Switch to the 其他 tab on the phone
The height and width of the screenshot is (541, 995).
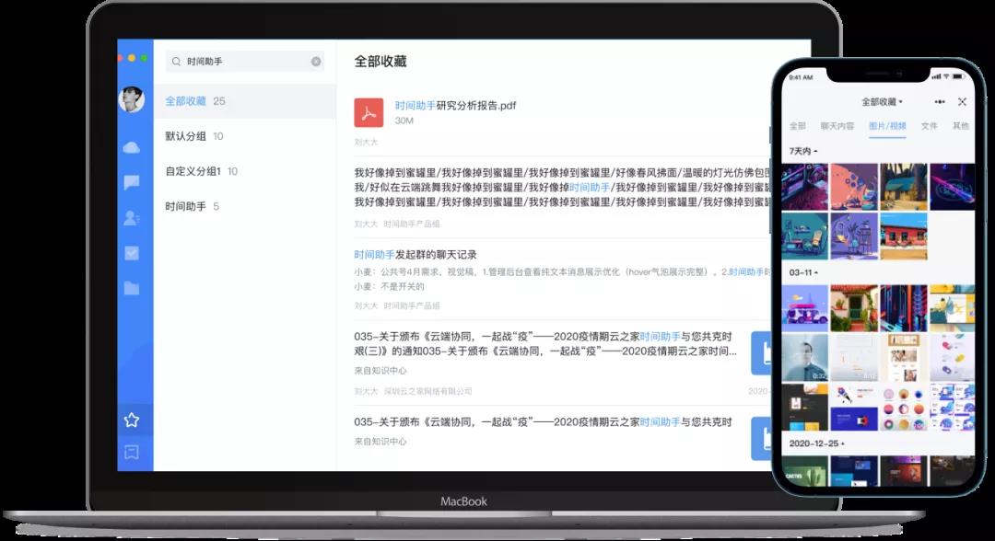961,126
